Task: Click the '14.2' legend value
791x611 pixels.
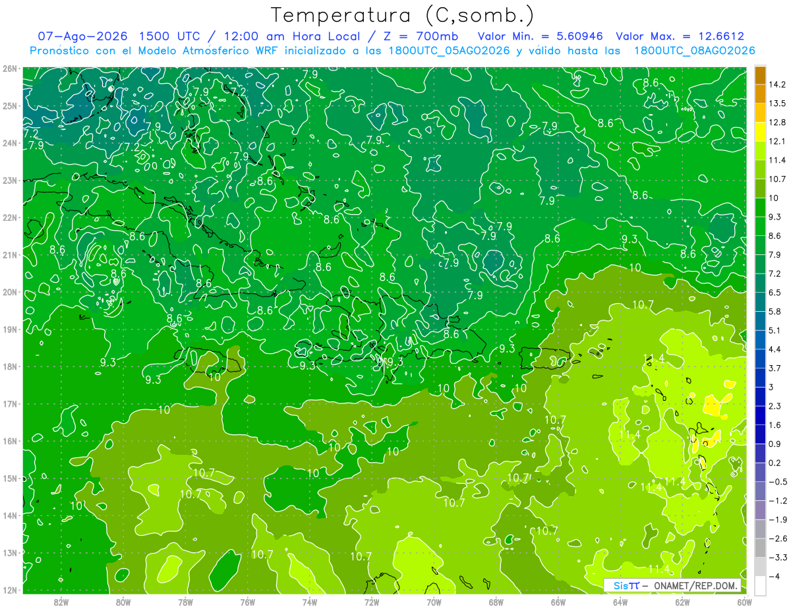Action: [x=777, y=84]
